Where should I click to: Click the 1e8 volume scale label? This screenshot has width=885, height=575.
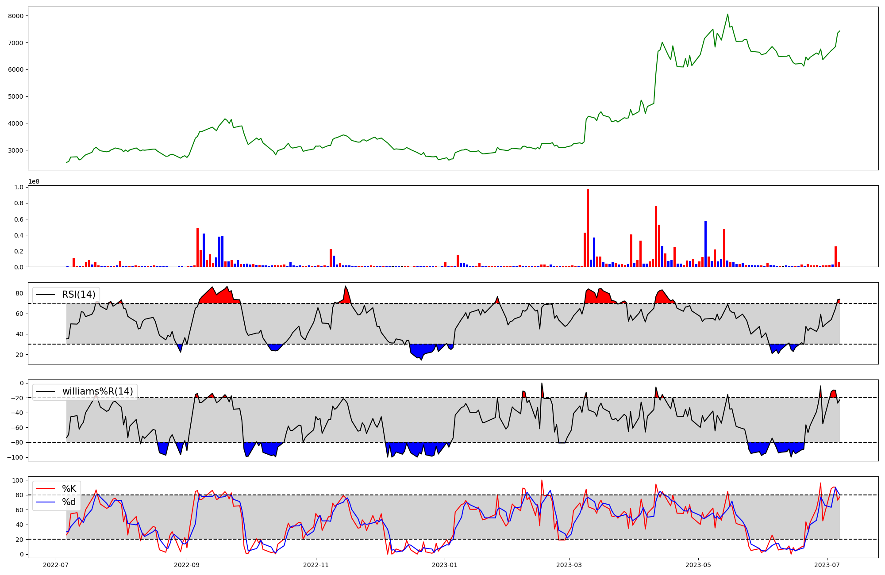point(34,181)
